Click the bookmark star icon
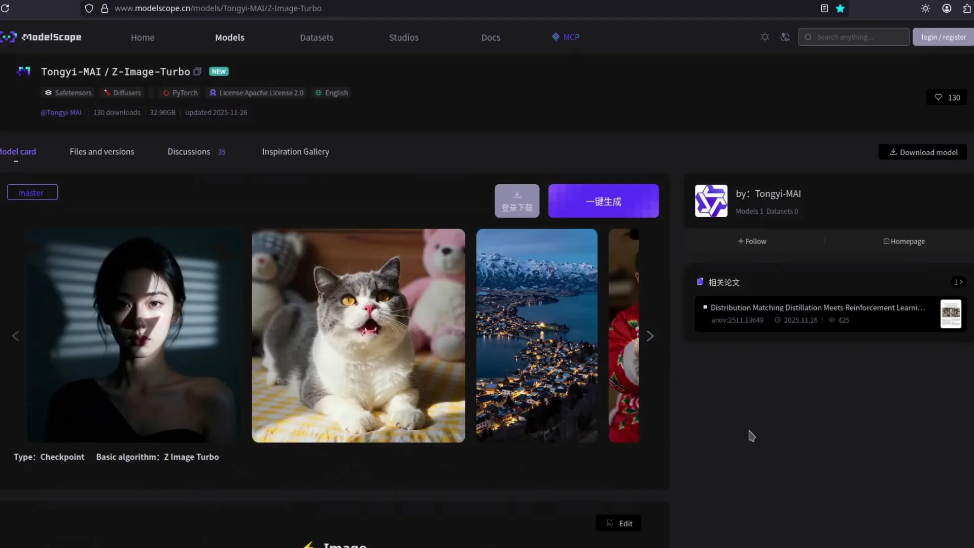Screen dimensions: 974x548 (840, 8)
